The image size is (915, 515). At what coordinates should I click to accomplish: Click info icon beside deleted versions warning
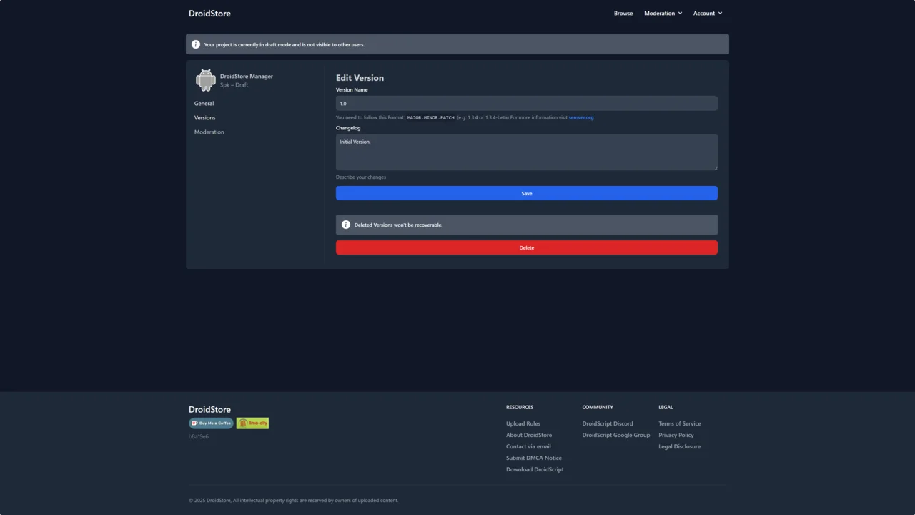(346, 225)
